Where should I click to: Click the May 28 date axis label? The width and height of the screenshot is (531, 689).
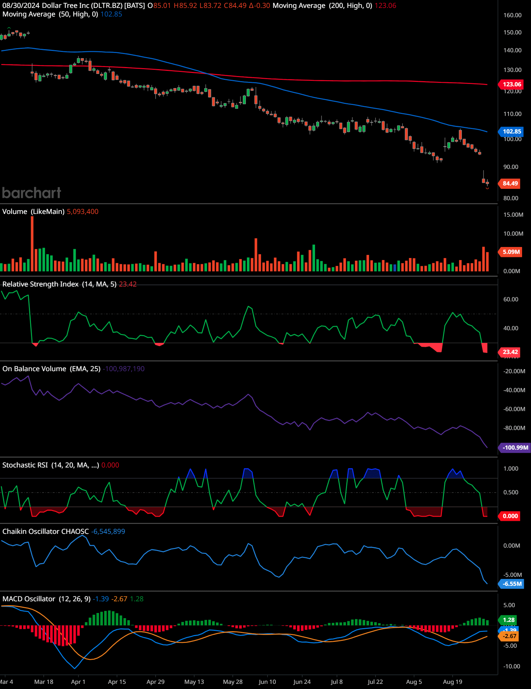233,682
